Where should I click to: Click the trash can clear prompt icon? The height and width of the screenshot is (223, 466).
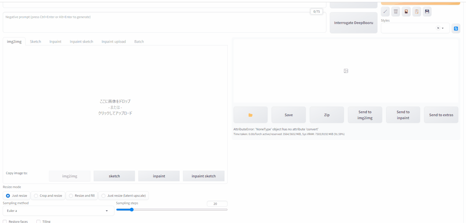click(x=396, y=12)
